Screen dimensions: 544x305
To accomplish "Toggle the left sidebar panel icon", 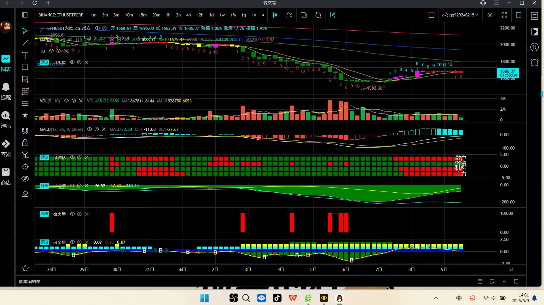I will (x=25, y=15).
